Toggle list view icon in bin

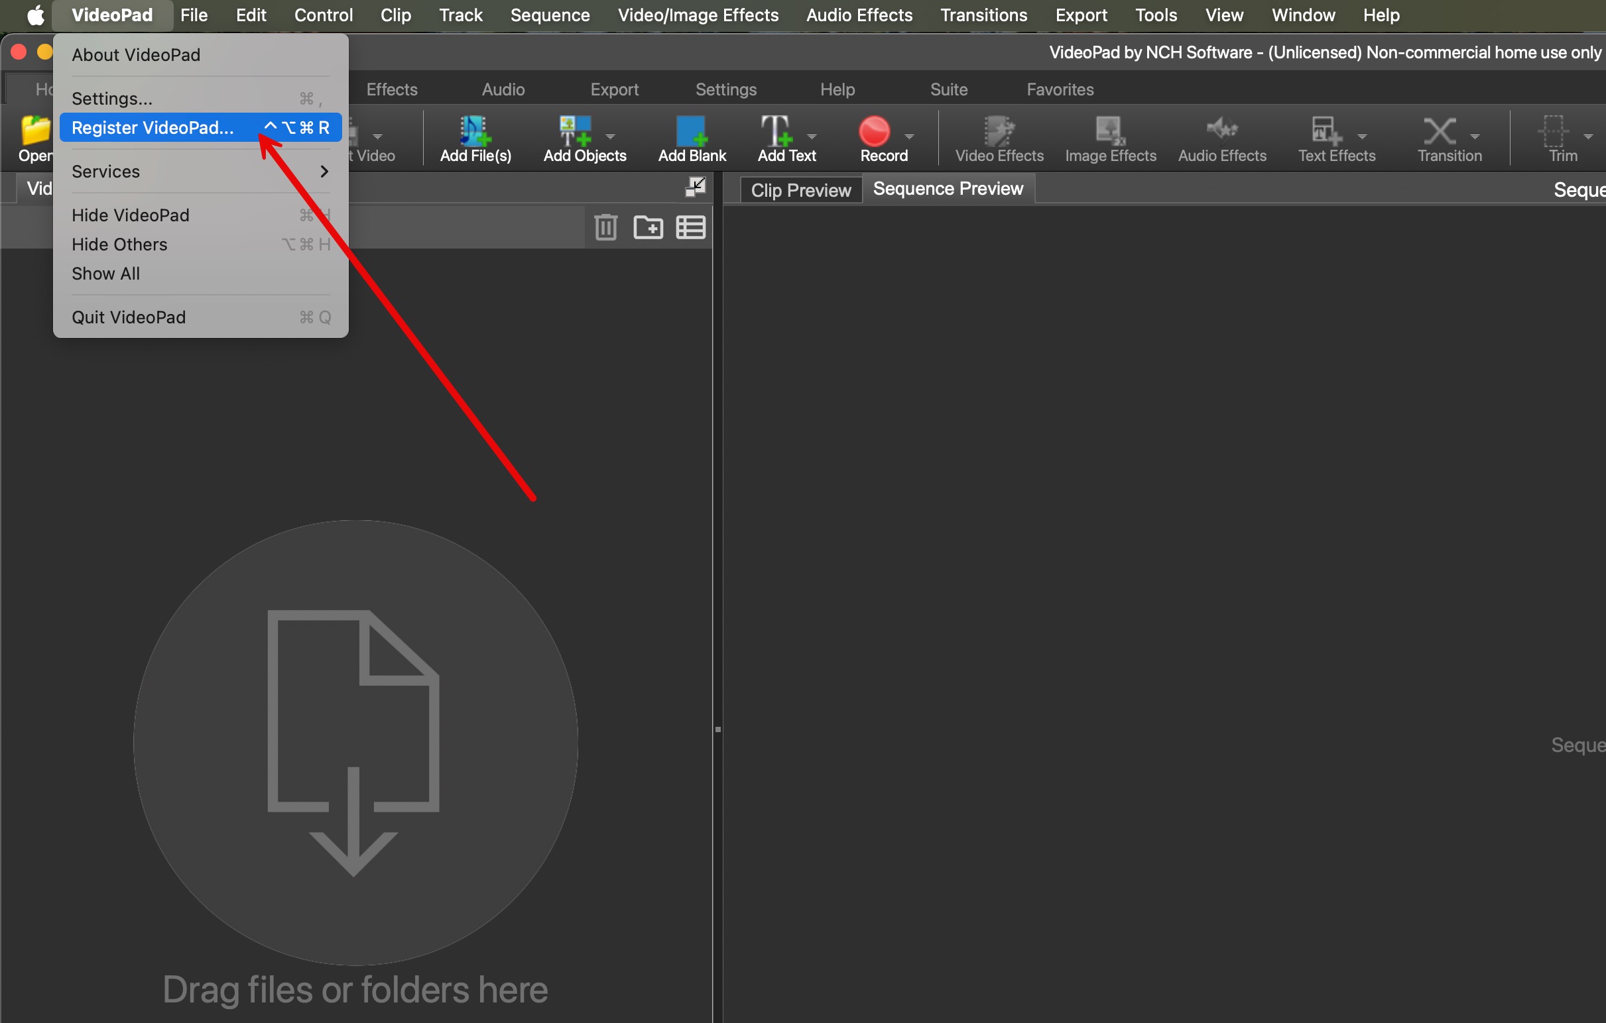tap(690, 227)
